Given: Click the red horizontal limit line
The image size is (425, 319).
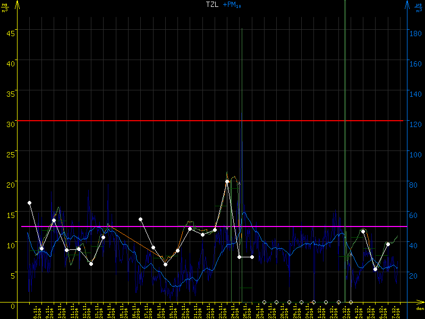Looking at the screenshot, I should pyautogui.click(x=212, y=121).
